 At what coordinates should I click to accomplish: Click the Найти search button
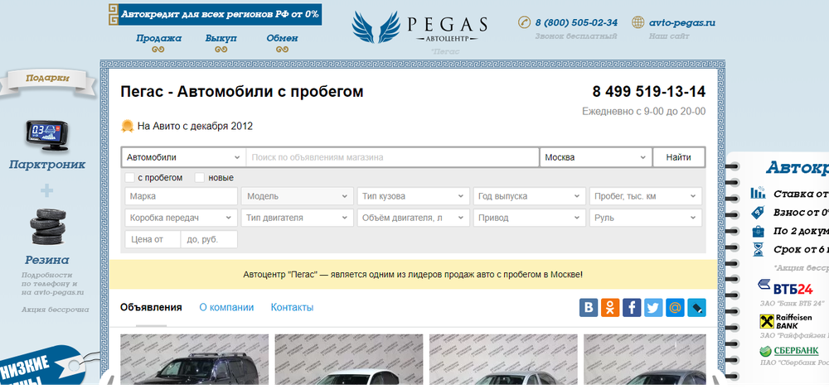pyautogui.click(x=678, y=157)
